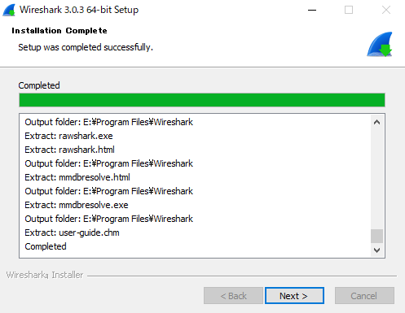Minimize the Wireshark Setup window
405x313 pixels.
[312, 11]
